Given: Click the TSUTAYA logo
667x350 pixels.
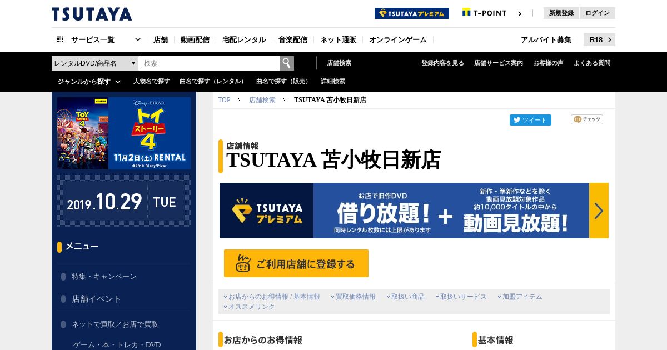Looking at the screenshot, I should click(x=92, y=14).
